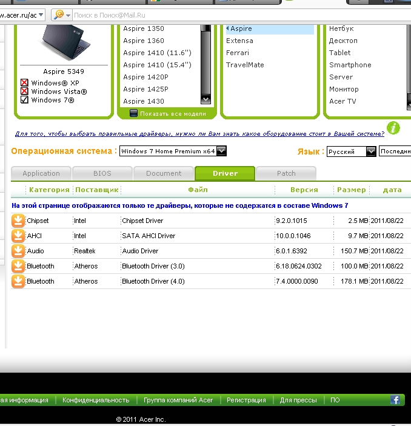Select Aspire 1410 (11.6") model
411x426 pixels.
coord(157,53)
